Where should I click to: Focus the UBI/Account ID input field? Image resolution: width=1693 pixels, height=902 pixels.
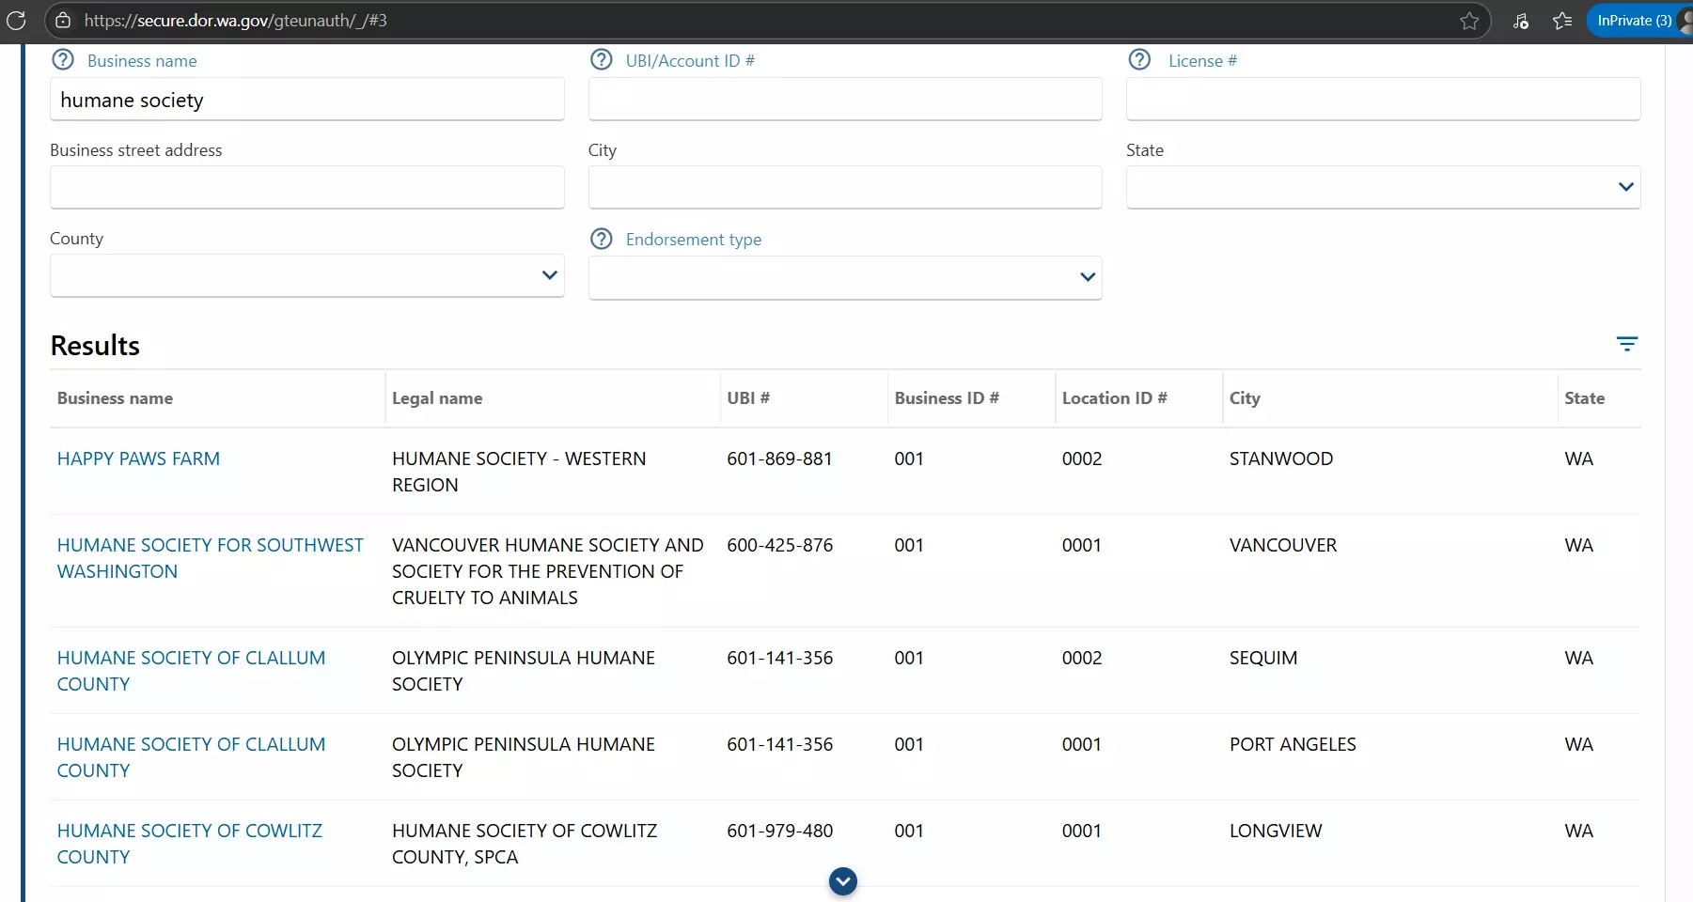845,100
